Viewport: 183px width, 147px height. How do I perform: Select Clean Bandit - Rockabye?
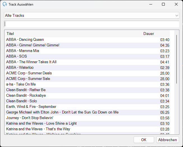click(87, 96)
